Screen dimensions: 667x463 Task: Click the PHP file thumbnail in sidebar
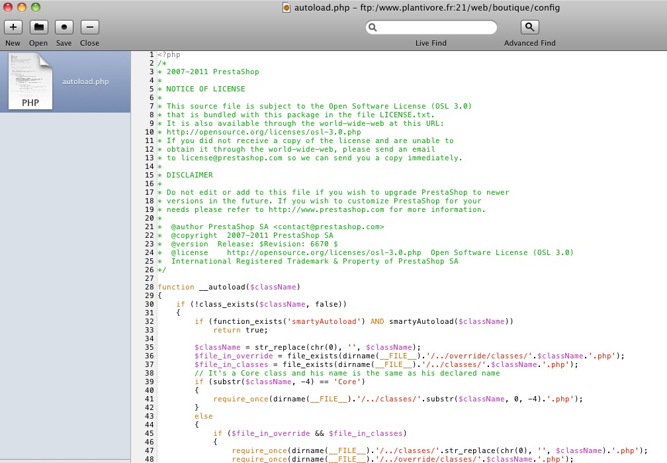[x=30, y=81]
